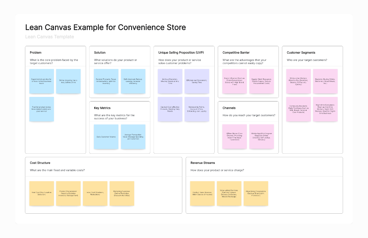Select the 'Product Sales Revenue' yellow note

click(202, 194)
